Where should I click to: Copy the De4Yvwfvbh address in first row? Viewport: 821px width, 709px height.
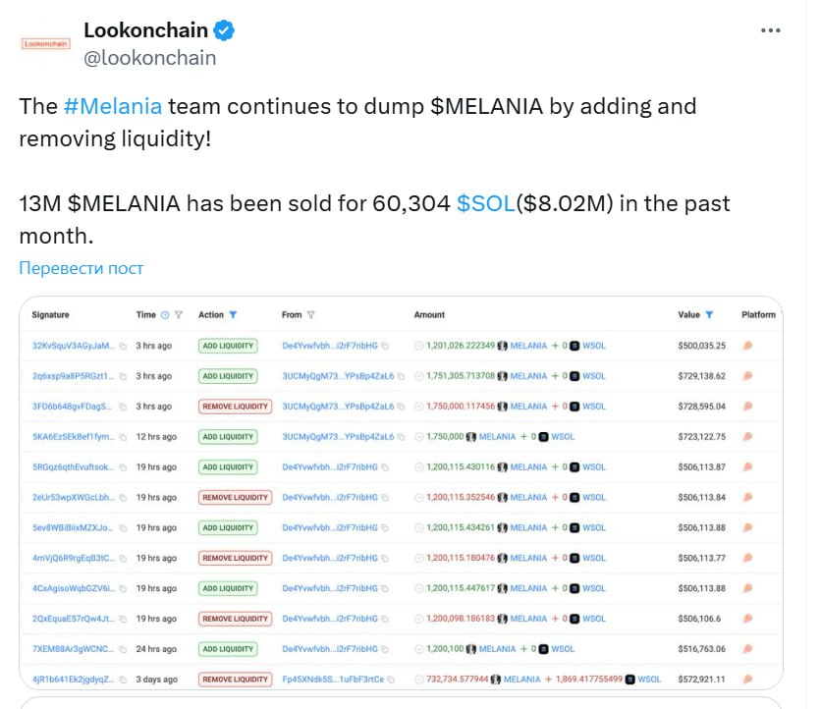[x=384, y=346]
